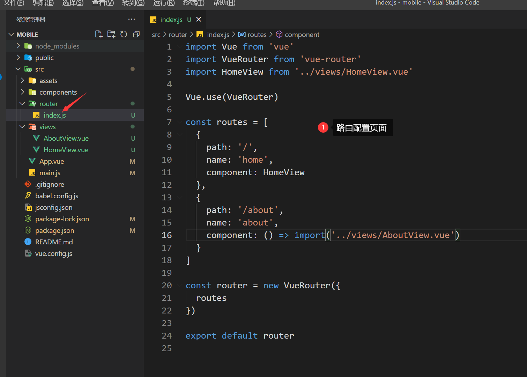This screenshot has width=527, height=377.
Task: Select the index.js editor tab
Action: coord(171,20)
